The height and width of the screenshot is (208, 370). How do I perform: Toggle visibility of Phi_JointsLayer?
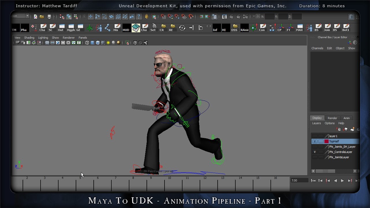point(315,157)
